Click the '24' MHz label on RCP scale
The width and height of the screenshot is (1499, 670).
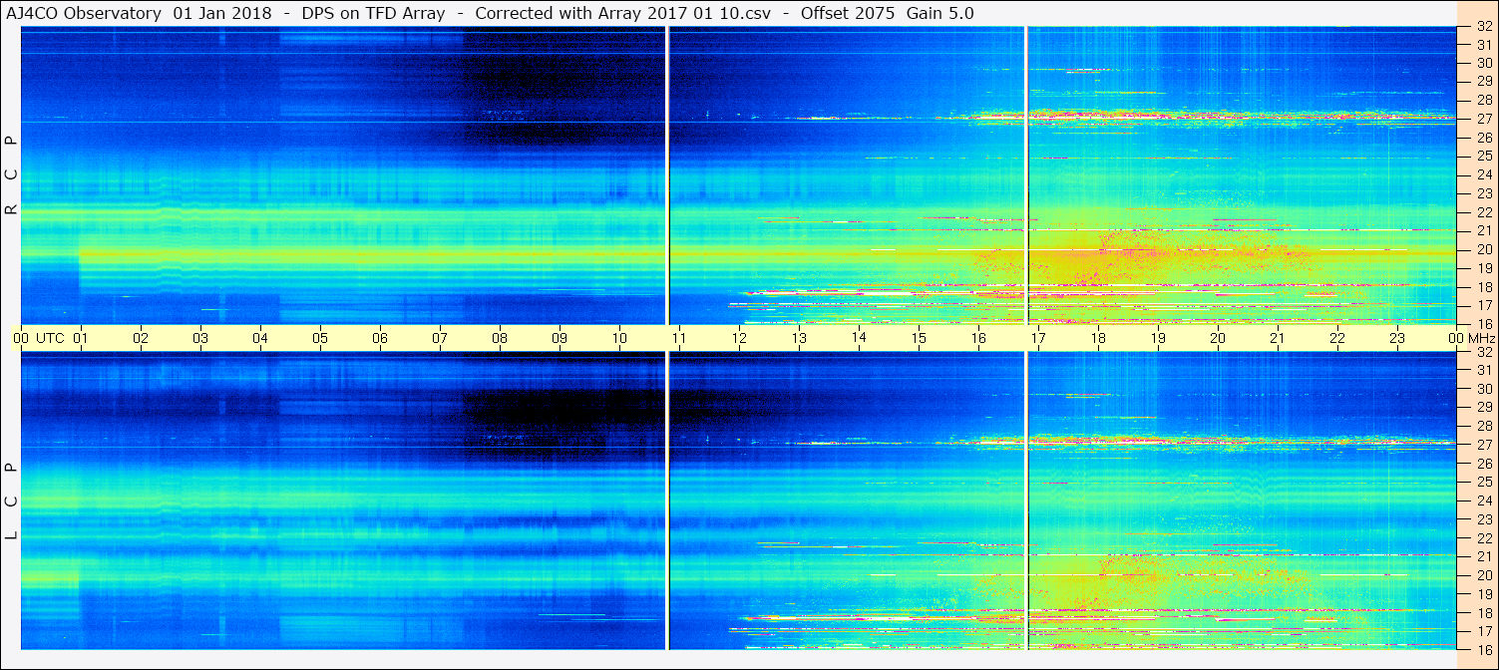pyautogui.click(x=1483, y=175)
